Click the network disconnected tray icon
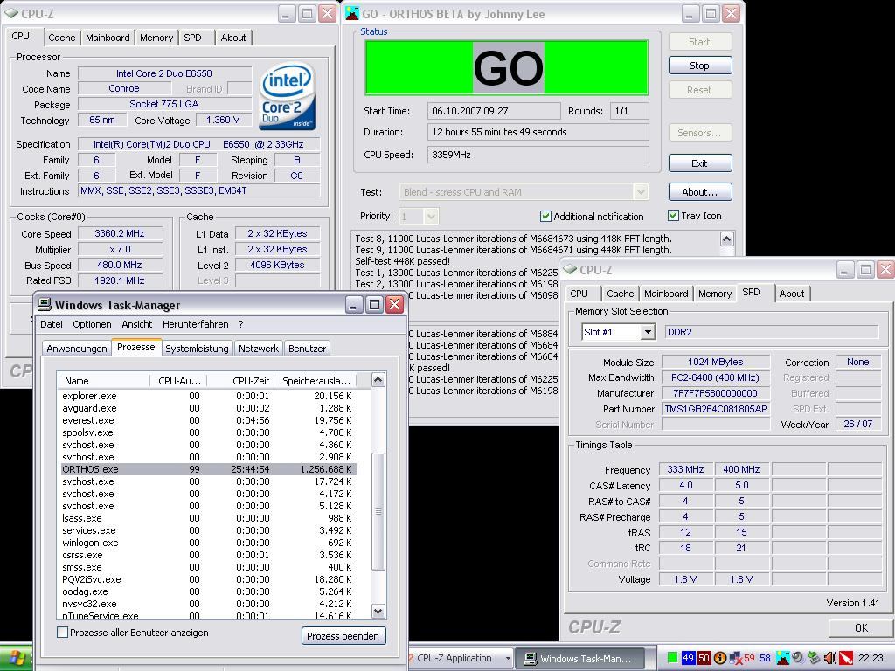This screenshot has height=671, width=895. pyautogui.click(x=736, y=658)
